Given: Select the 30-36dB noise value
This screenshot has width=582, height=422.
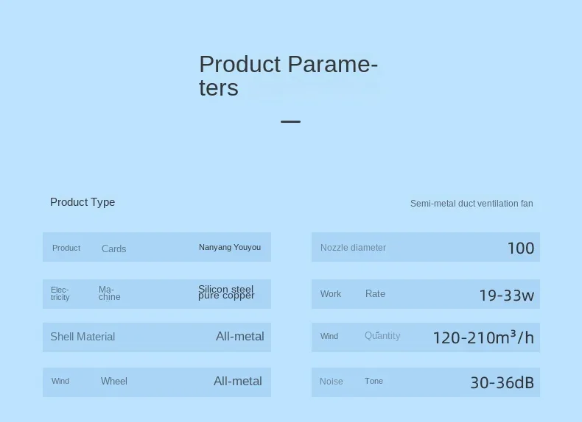Looking at the screenshot, I should 502,382.
